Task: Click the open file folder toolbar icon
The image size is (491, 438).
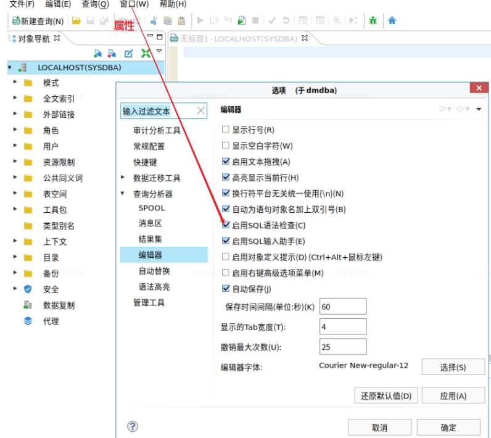Action: [x=76, y=20]
